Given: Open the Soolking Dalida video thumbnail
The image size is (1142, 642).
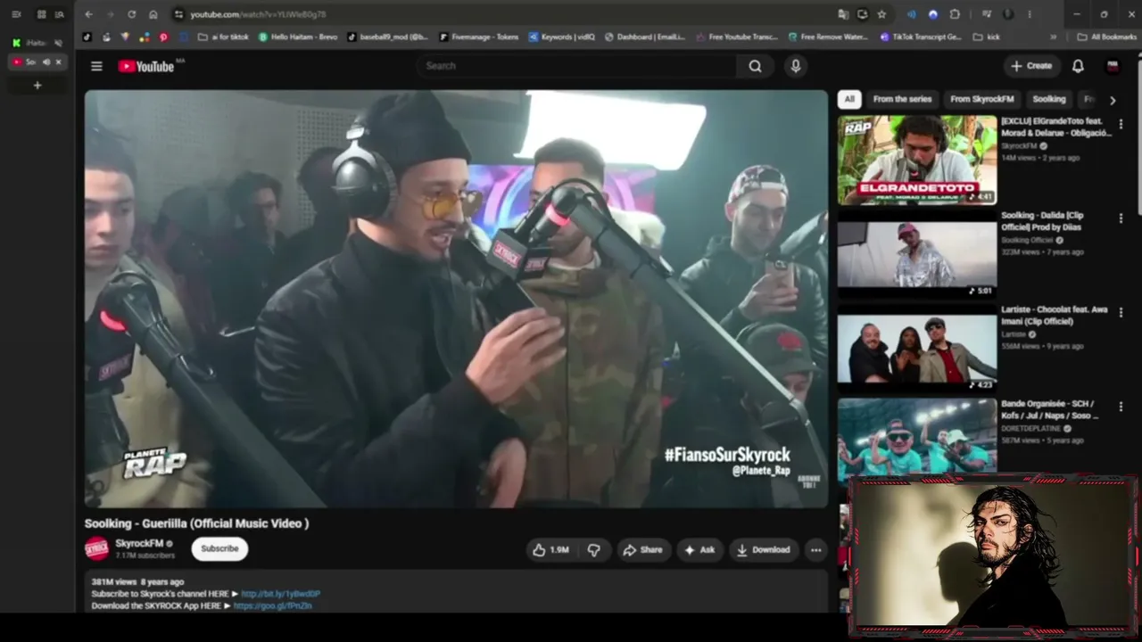Looking at the screenshot, I should point(917,254).
